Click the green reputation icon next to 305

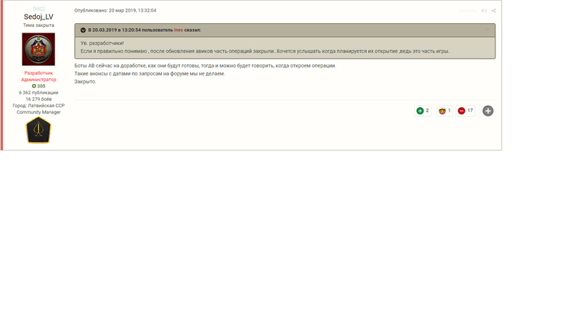[33, 86]
